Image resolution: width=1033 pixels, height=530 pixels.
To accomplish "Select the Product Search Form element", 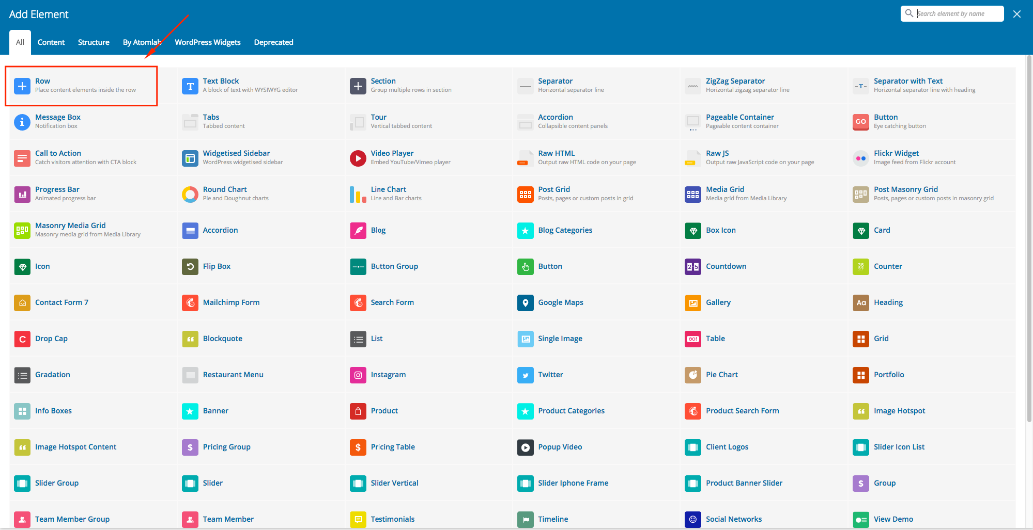I will point(764,411).
